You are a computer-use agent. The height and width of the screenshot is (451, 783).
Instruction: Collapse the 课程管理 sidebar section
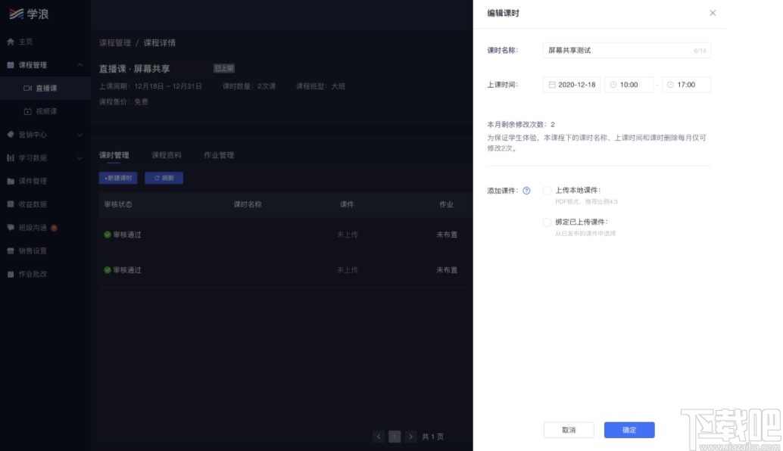80,64
